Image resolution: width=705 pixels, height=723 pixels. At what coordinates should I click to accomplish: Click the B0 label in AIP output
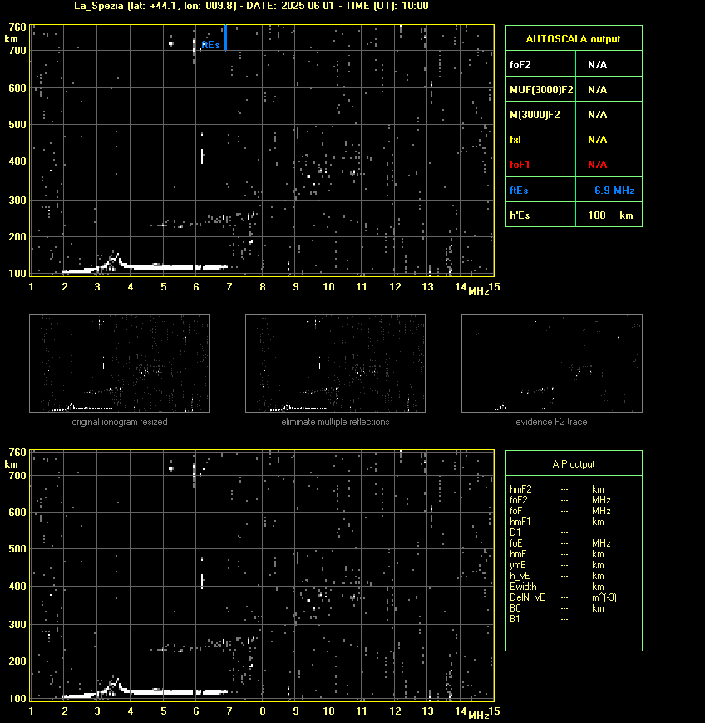(x=515, y=608)
